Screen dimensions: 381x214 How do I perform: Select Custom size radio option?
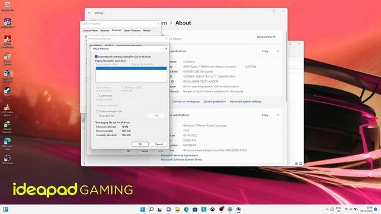[98, 96]
